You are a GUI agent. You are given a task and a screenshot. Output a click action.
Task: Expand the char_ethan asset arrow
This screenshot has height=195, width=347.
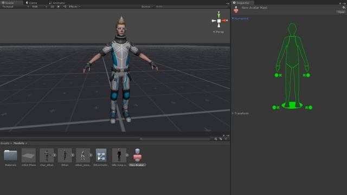(54, 155)
